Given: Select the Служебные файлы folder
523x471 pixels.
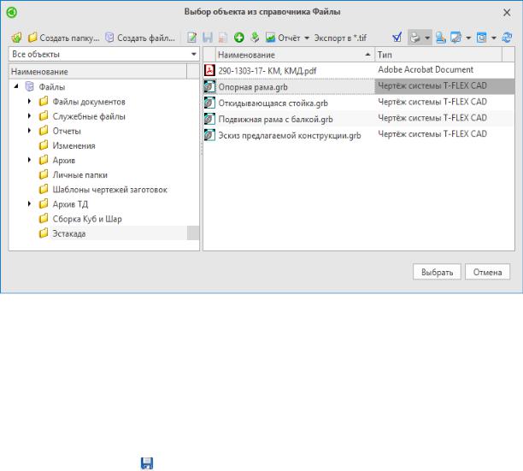Looking at the screenshot, I should [x=89, y=116].
